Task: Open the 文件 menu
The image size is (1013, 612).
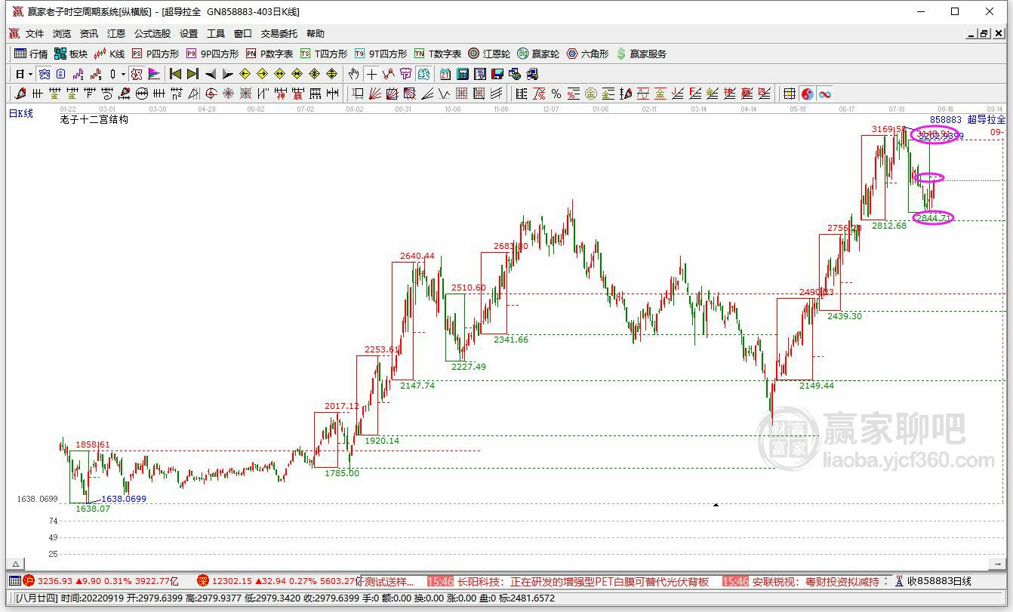Action: click(35, 33)
